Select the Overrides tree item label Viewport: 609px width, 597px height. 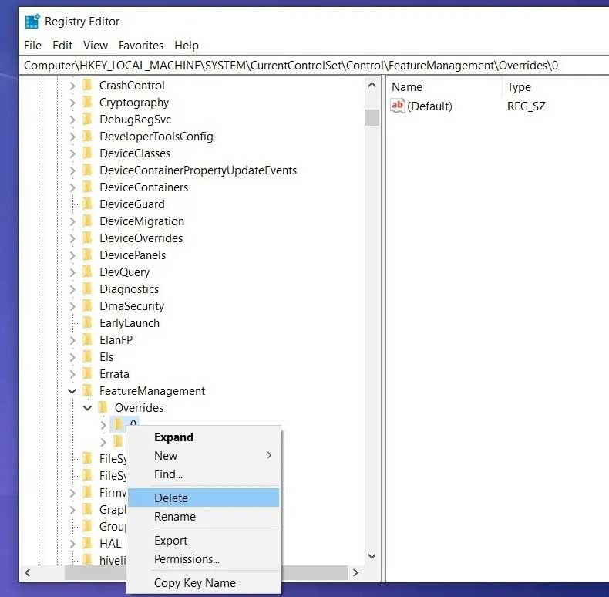click(x=139, y=408)
